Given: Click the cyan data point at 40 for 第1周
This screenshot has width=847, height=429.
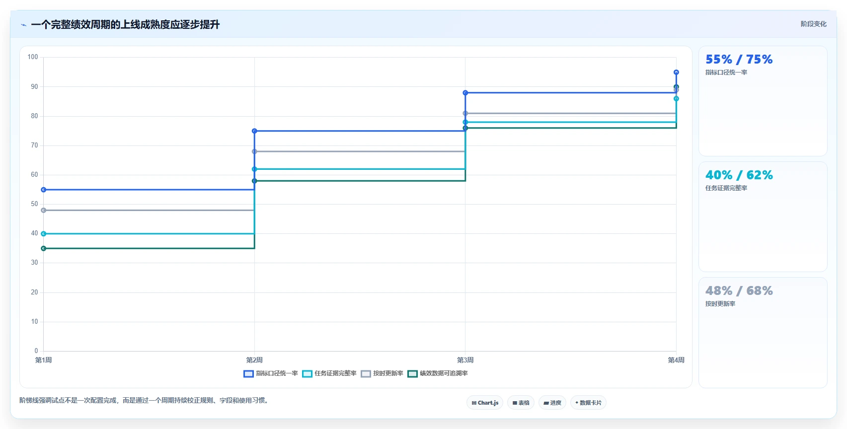Looking at the screenshot, I should click(x=44, y=234).
